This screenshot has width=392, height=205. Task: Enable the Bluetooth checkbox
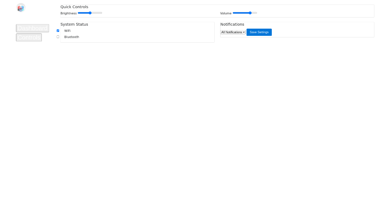click(x=58, y=37)
